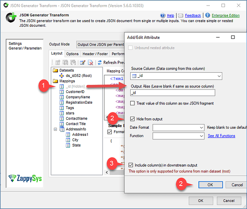Click the delete red X toolbar icon
Screen dimensions: 247x209
click(x=90, y=63)
